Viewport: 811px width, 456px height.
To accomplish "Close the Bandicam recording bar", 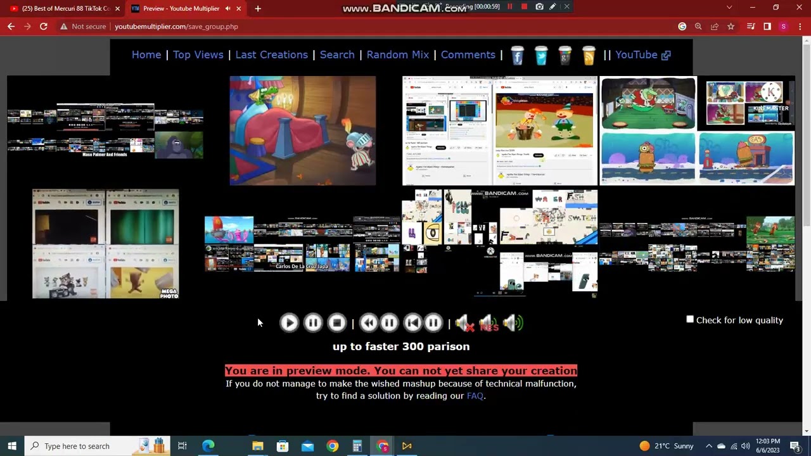I will click(566, 6).
